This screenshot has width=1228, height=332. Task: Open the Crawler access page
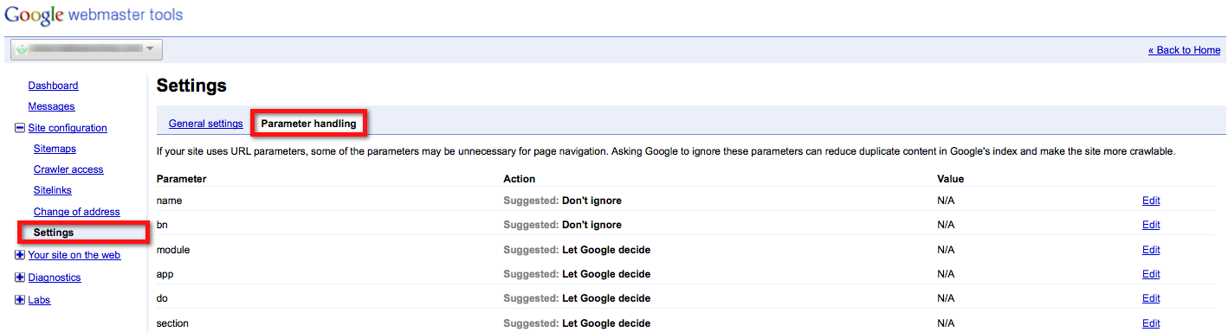click(68, 169)
